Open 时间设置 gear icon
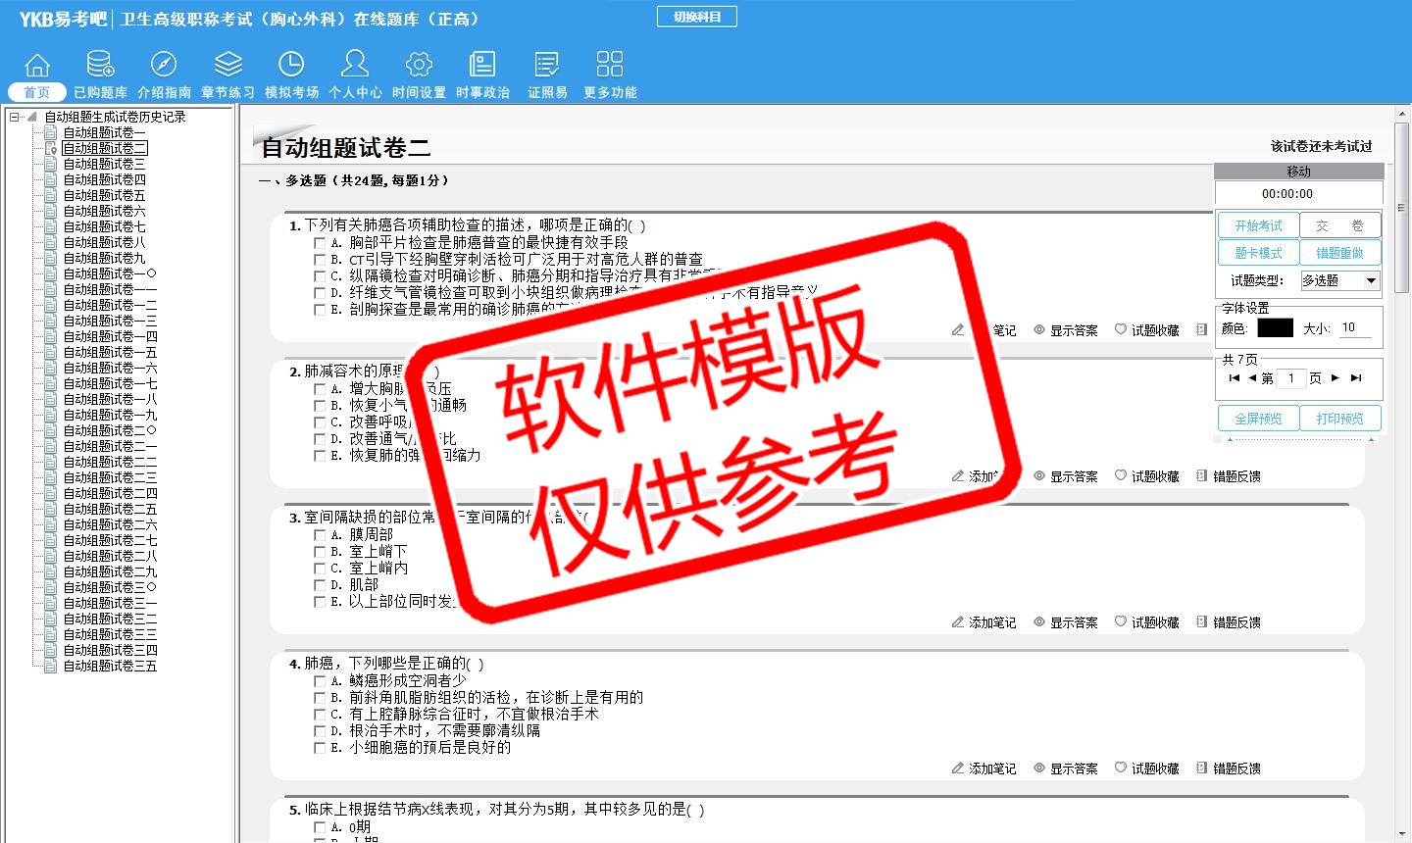 click(419, 66)
